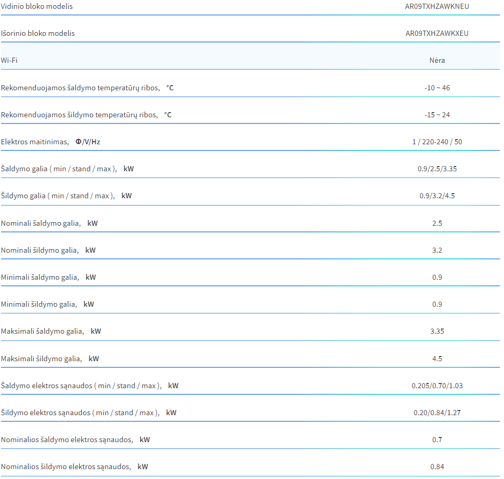Click the Vidinio bloko modelis label
504x479 pixels.
37,6
